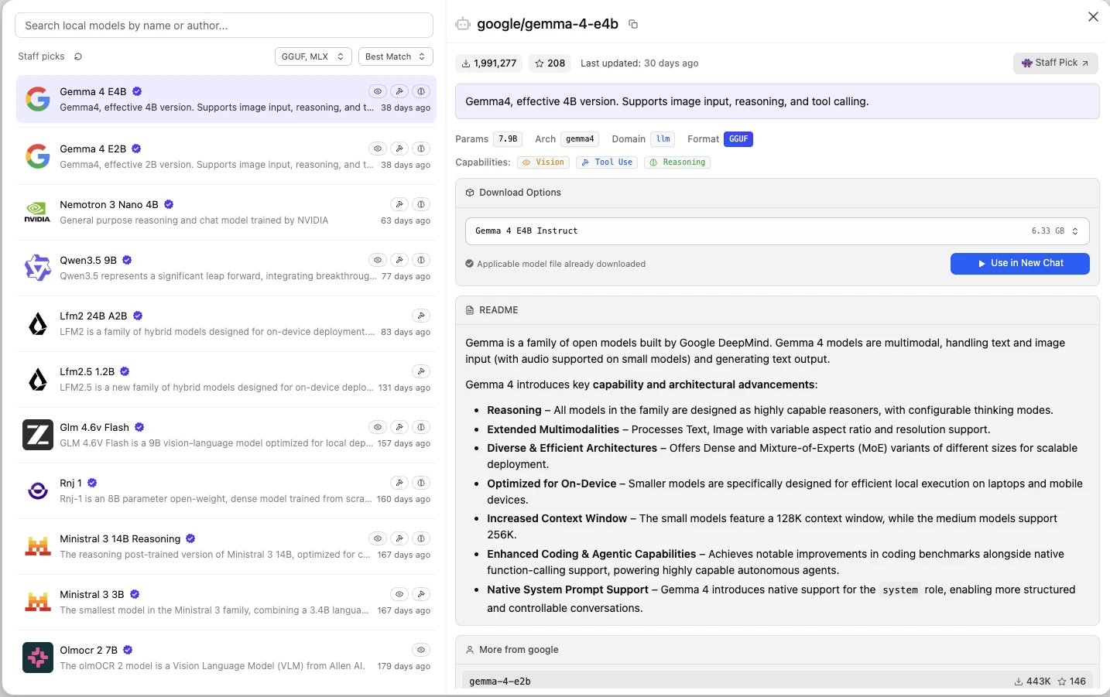
Task: Select the Gemma 4 E2B model row
Action: [x=226, y=156]
